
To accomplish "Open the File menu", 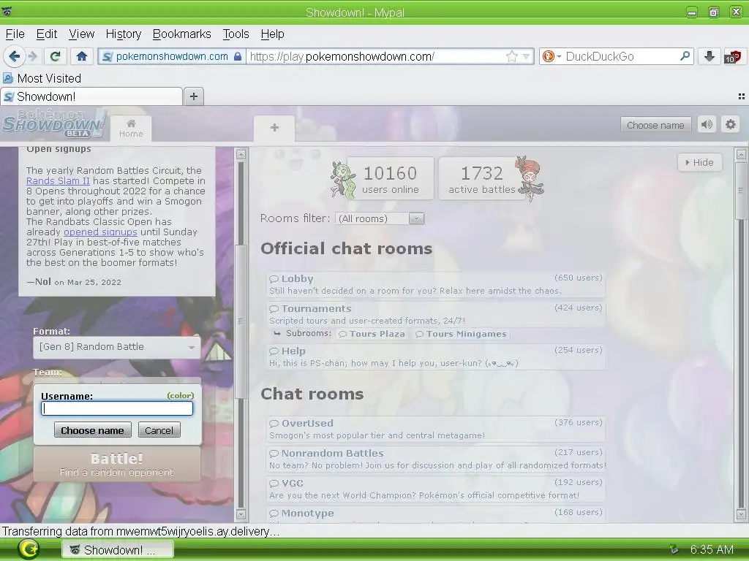I will pos(15,34).
